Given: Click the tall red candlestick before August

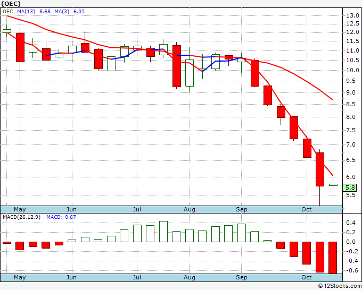Looking at the screenshot, I should click(x=177, y=66).
